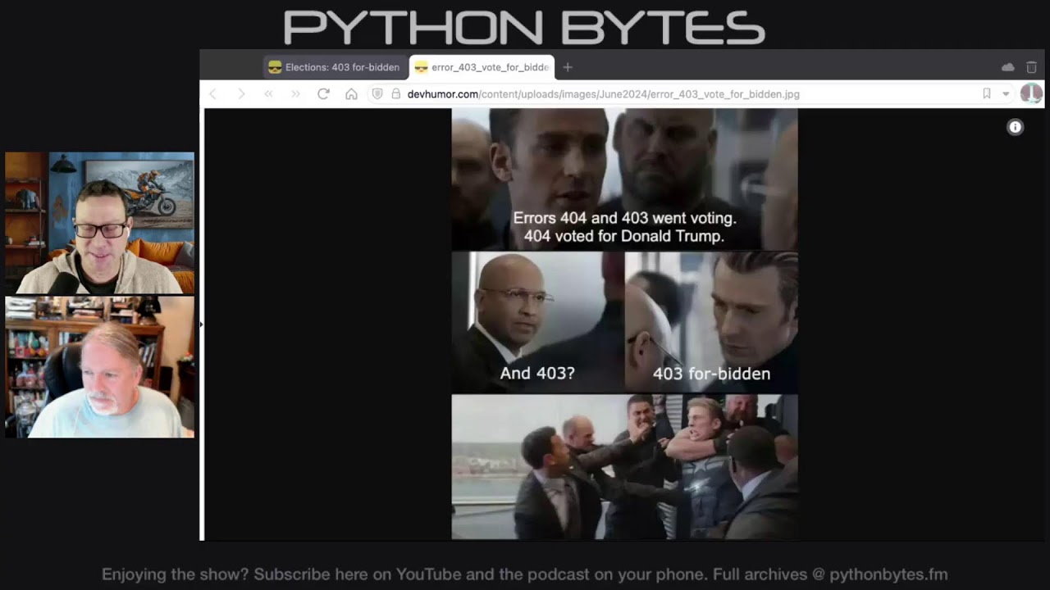Go forward with the browser forward arrow
Image resolution: width=1050 pixels, height=590 pixels.
pos(241,94)
